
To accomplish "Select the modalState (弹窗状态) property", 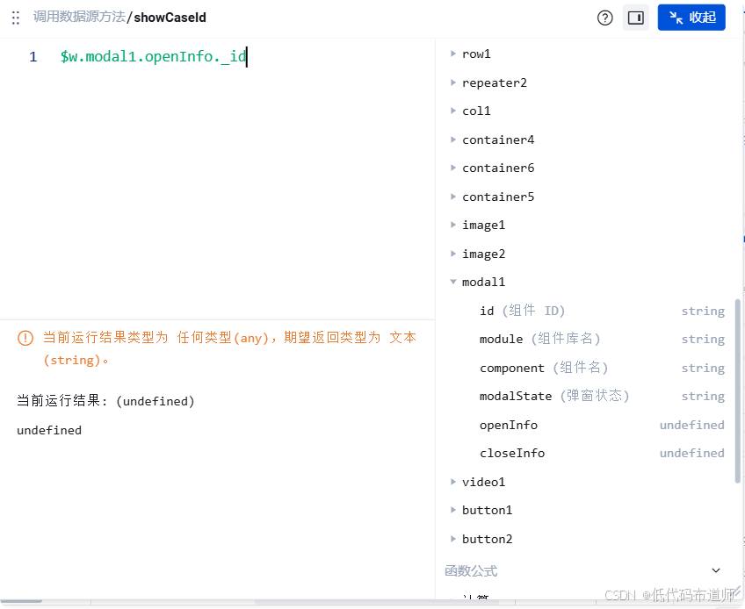I will pos(602,396).
